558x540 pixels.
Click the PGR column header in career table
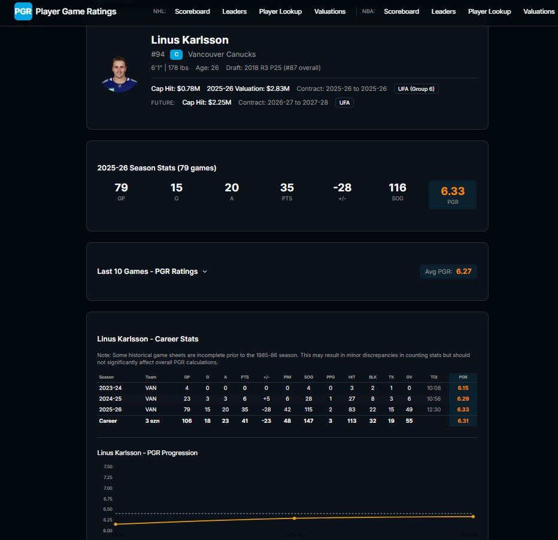pos(463,377)
